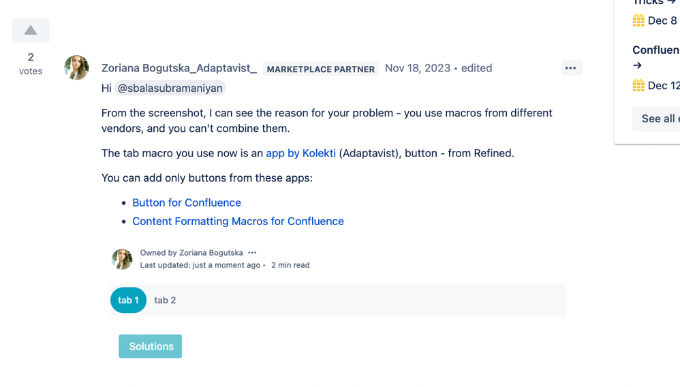Select the calendar icon next to Dec 12

tap(638, 85)
